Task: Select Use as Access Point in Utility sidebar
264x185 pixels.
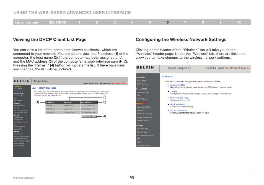Action: (x=144, y=117)
